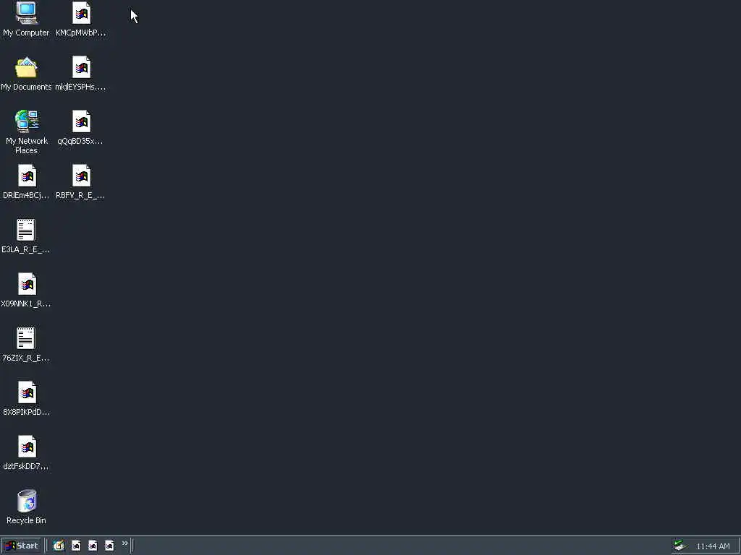Open the Start menu
Viewport: 741px width, 555px height.
click(x=21, y=546)
